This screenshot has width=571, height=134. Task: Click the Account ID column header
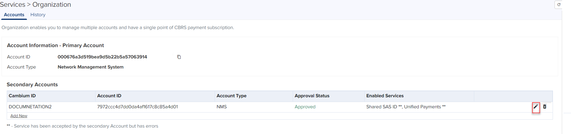(109, 96)
